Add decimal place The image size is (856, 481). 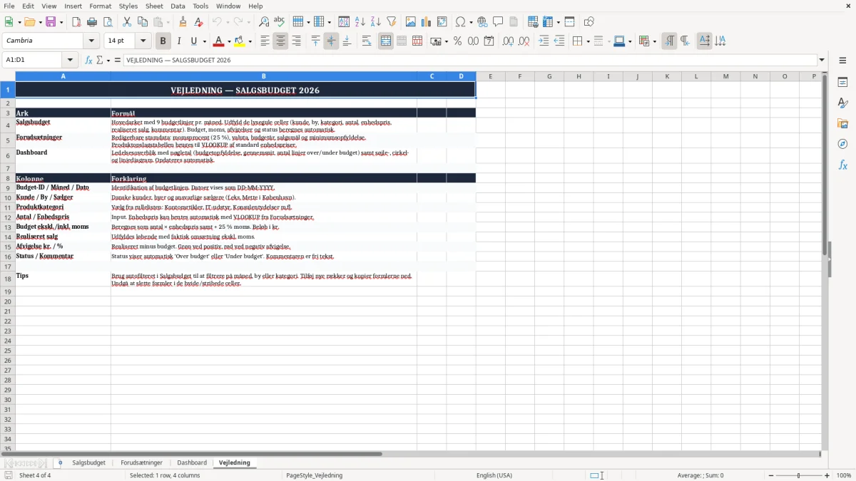pos(508,41)
